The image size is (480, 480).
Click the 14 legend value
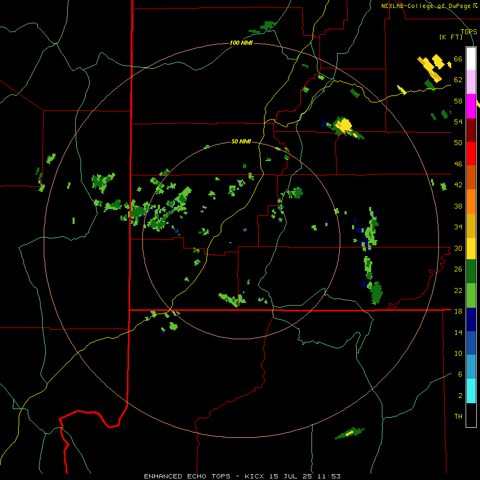pos(458,332)
